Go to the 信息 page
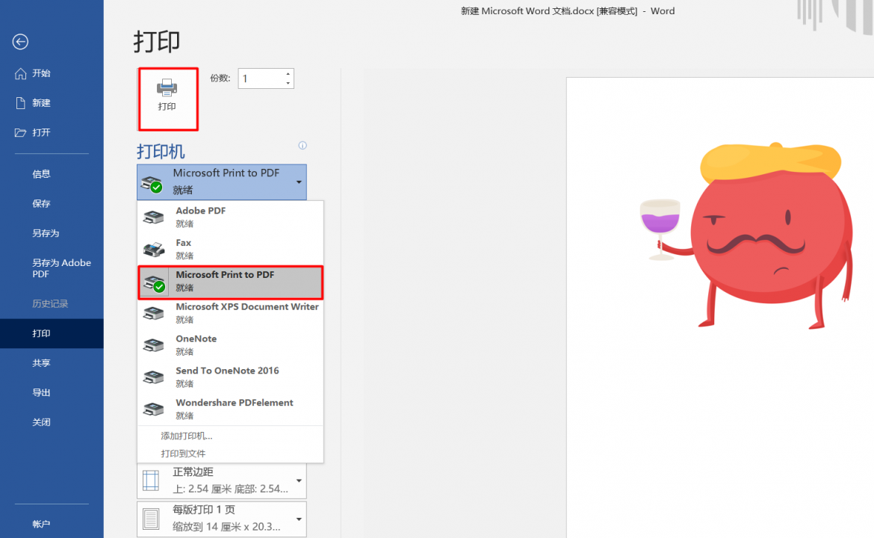This screenshot has height=538, width=874. point(52,174)
